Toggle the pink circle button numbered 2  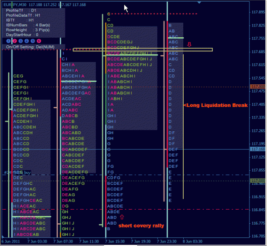[x=15, y=41]
